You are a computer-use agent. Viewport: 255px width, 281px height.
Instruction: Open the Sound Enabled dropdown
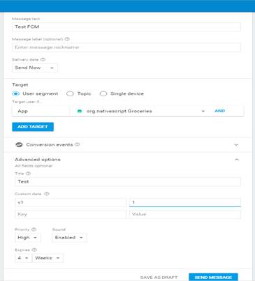[x=69, y=238]
